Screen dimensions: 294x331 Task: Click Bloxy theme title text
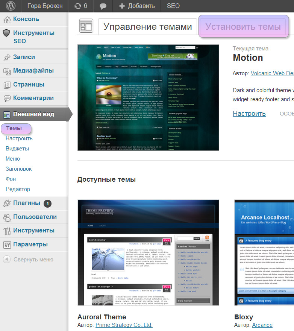(x=244, y=317)
